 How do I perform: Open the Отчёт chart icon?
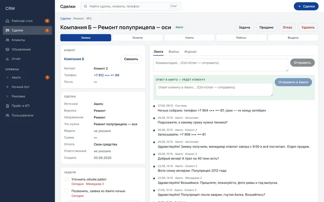(7, 59)
